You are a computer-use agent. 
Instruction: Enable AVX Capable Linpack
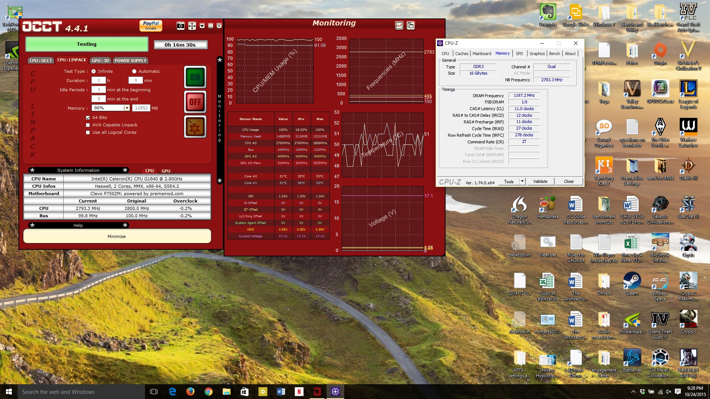(x=88, y=125)
